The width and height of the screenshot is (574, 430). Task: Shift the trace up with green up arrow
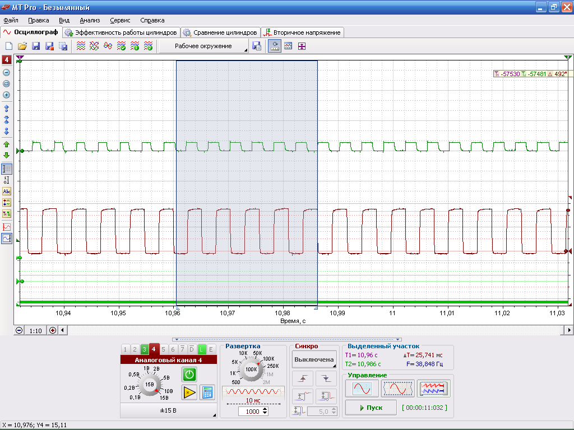pos(6,144)
